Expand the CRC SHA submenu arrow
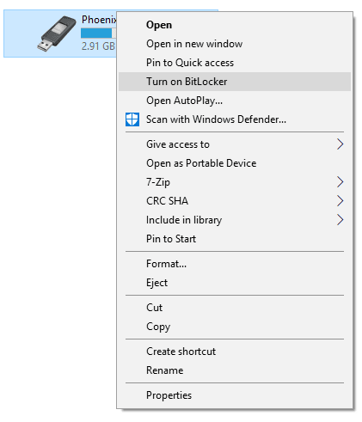 pos(340,201)
